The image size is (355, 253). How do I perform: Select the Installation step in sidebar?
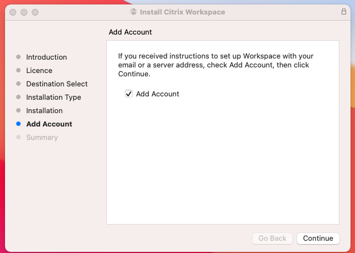[x=45, y=110]
